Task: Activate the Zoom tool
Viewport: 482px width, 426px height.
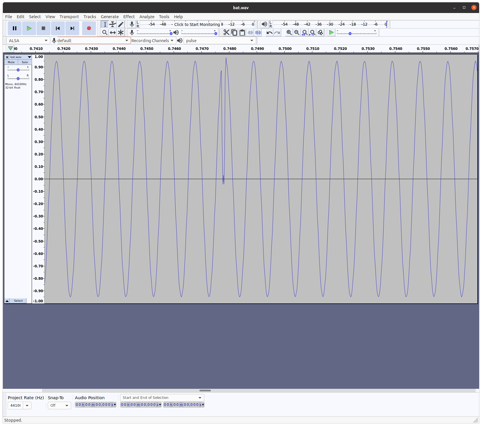Action: [105, 32]
